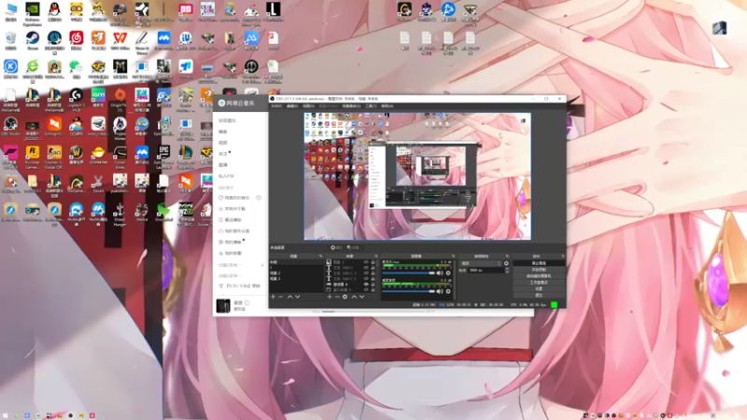Open Conan Exiles desktop shortcut
The height and width of the screenshot is (420, 747).
point(120,157)
